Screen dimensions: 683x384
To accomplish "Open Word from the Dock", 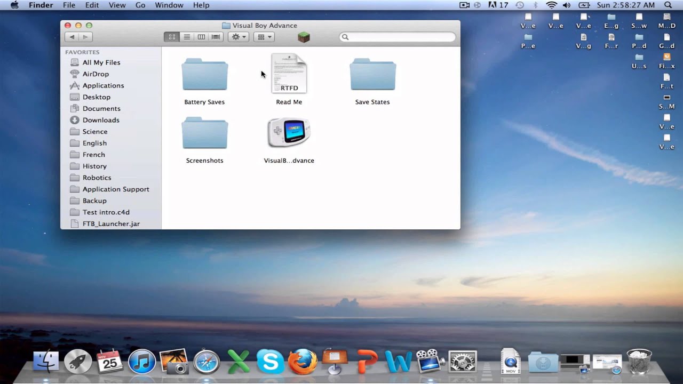I will (x=399, y=362).
